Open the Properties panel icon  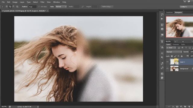162,25
